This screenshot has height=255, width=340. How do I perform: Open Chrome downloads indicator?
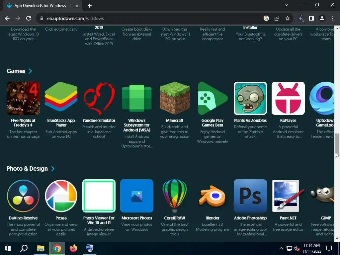[x=301, y=19]
